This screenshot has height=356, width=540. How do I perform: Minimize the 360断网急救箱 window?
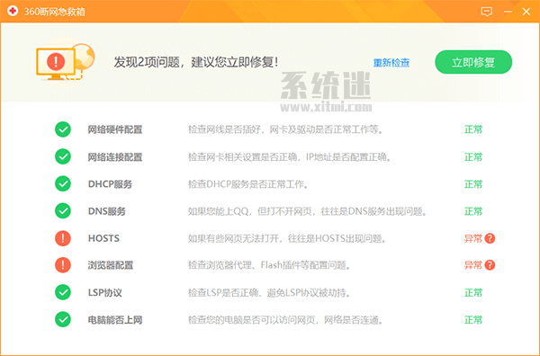tap(508, 12)
